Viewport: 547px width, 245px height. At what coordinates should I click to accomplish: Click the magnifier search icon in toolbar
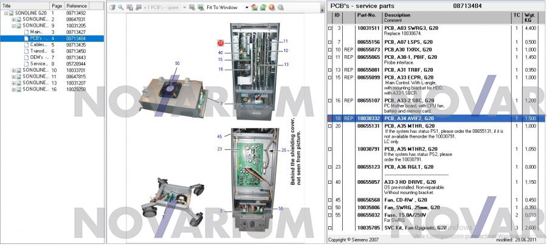tap(121, 7)
